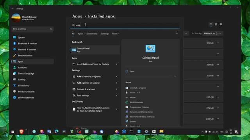This screenshot has width=250, height=140.
Task: Open the More filter dropdown
Action: (x=116, y=34)
